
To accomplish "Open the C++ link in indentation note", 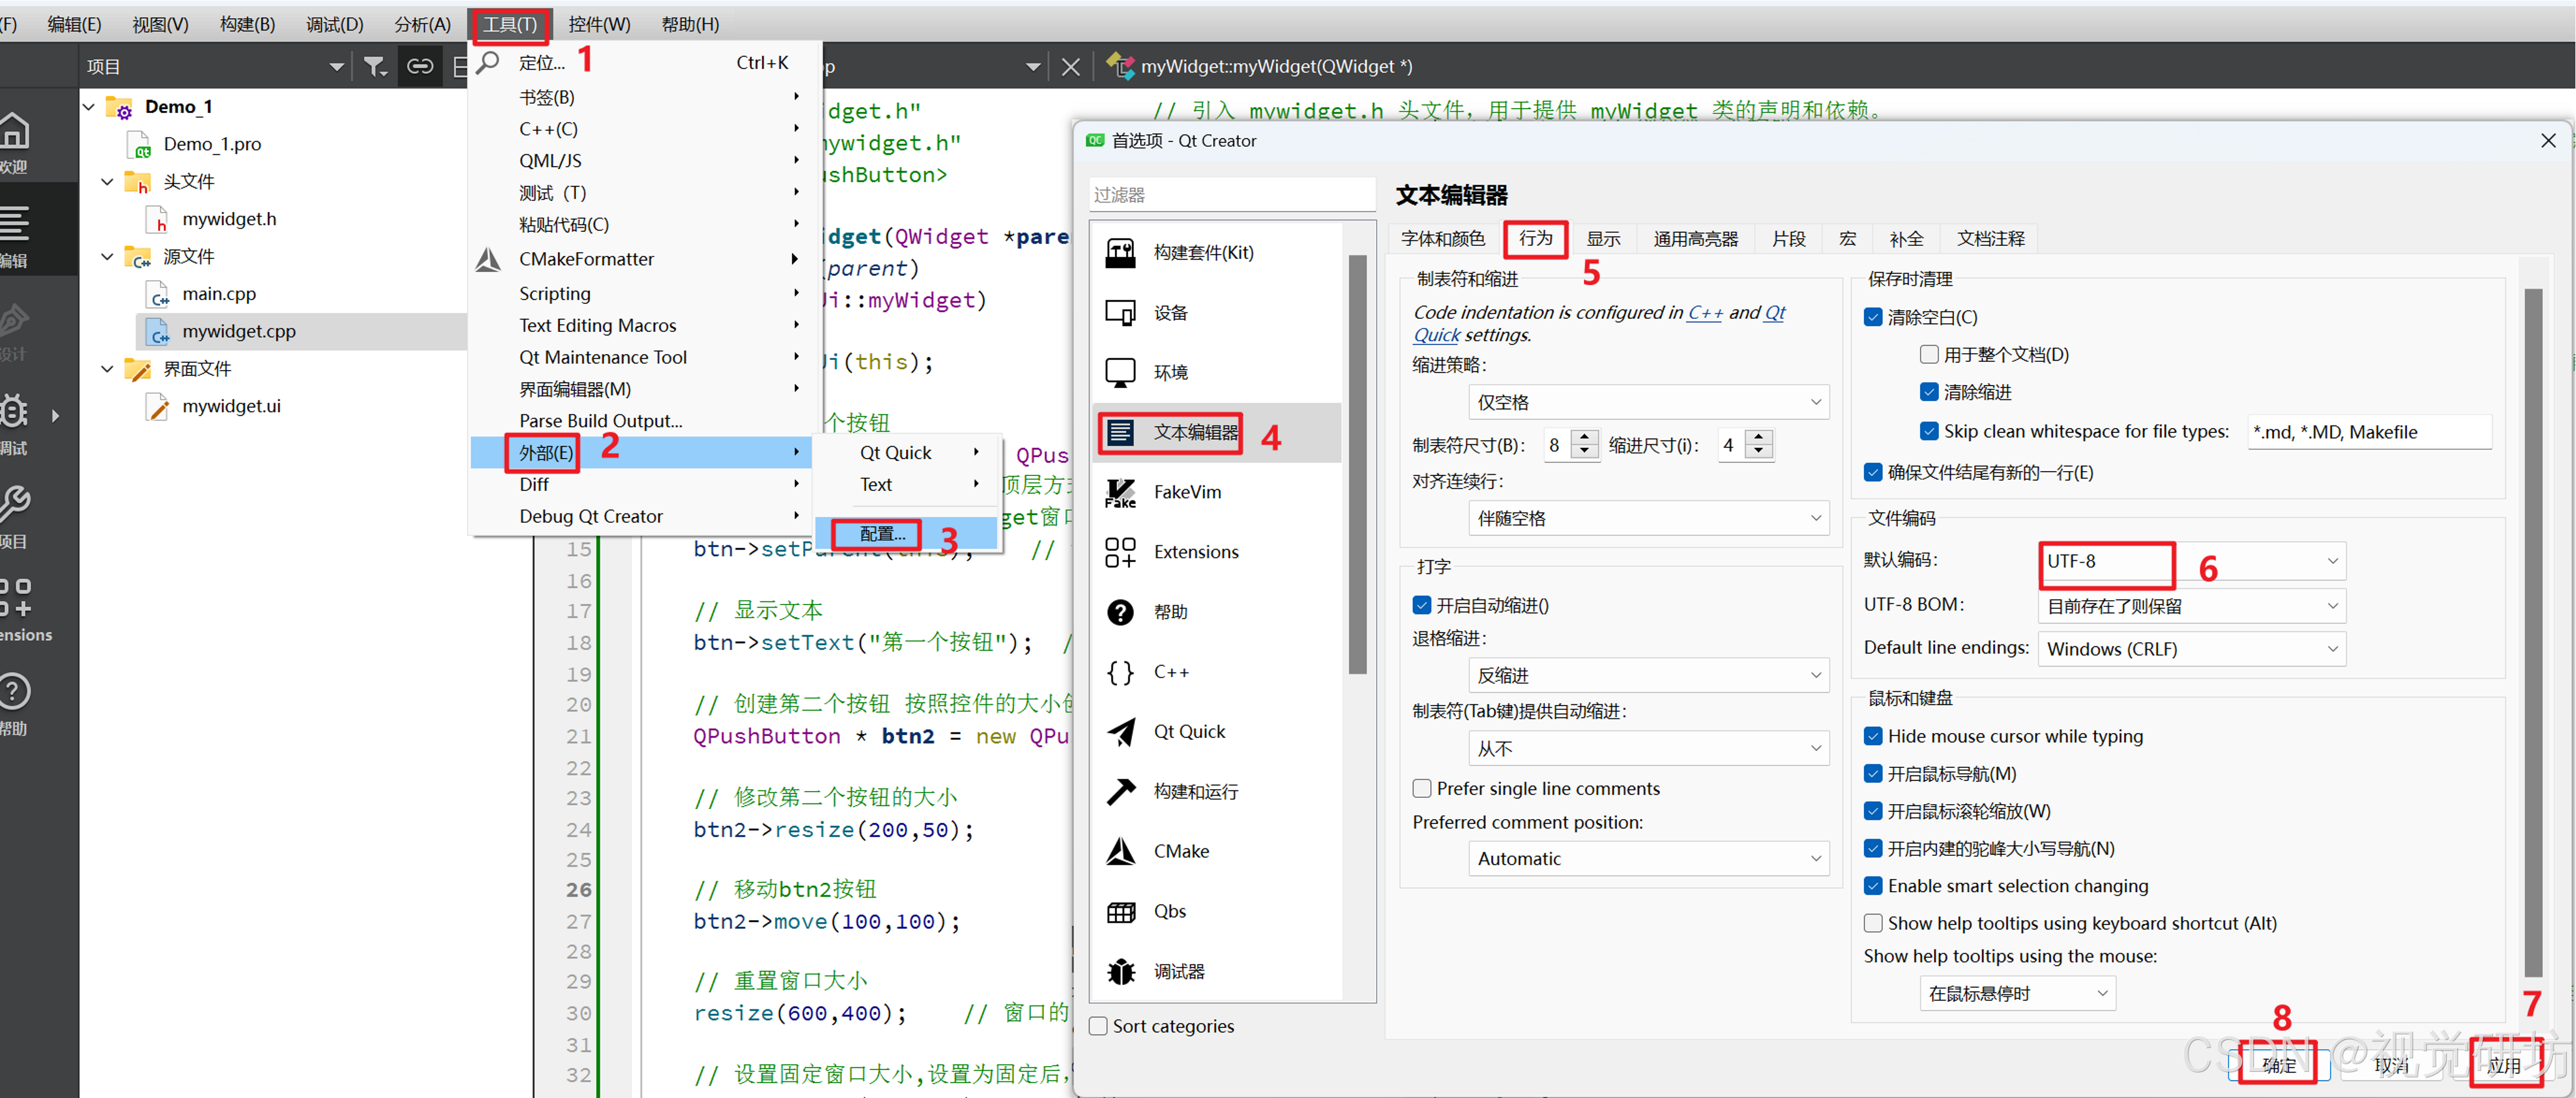I will tap(1704, 313).
